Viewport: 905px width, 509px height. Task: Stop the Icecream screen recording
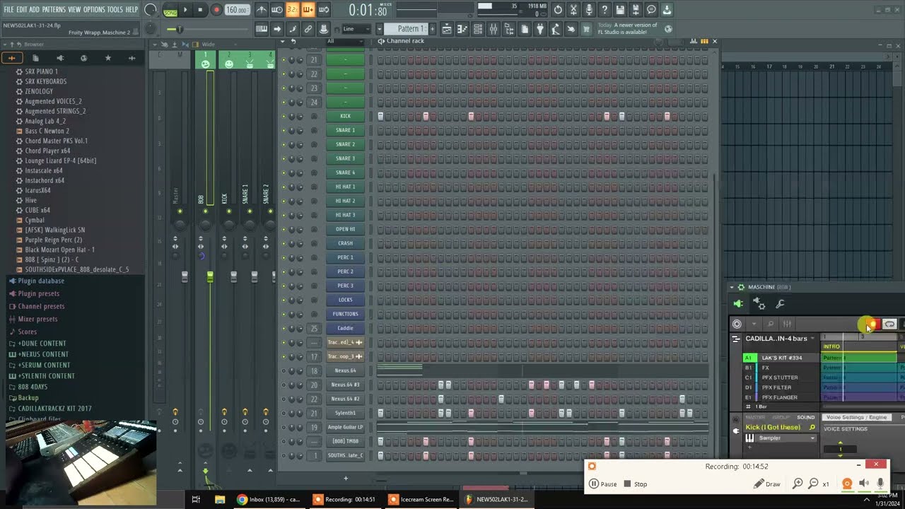pos(636,484)
